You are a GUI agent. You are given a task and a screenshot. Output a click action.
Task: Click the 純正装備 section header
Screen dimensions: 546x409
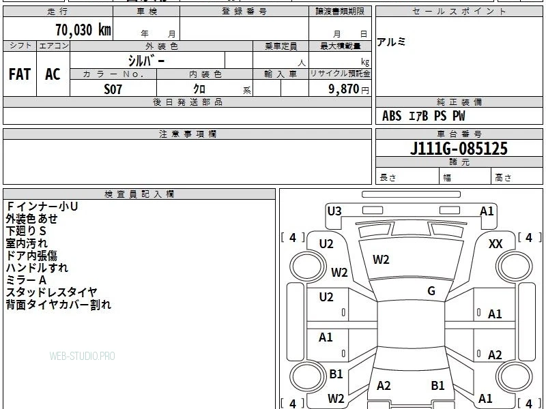459,102
